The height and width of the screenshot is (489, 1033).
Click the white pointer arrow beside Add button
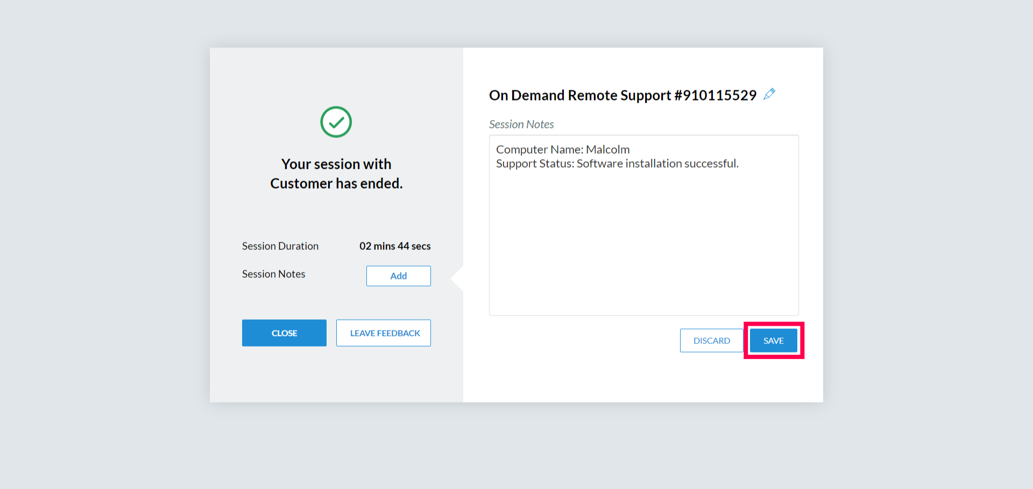click(457, 277)
